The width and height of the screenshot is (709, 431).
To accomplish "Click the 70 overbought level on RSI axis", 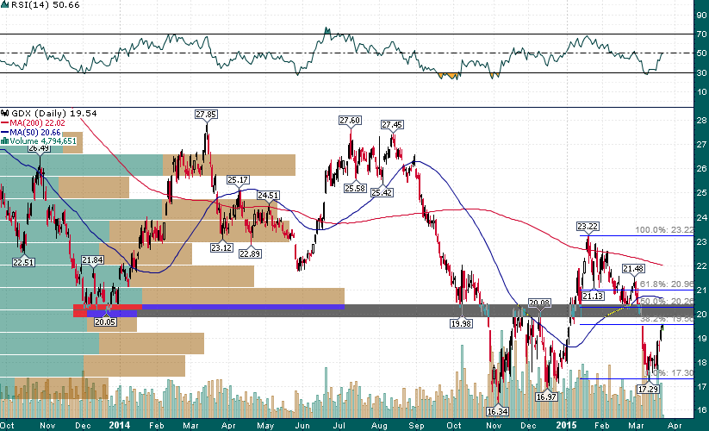I will point(701,34).
